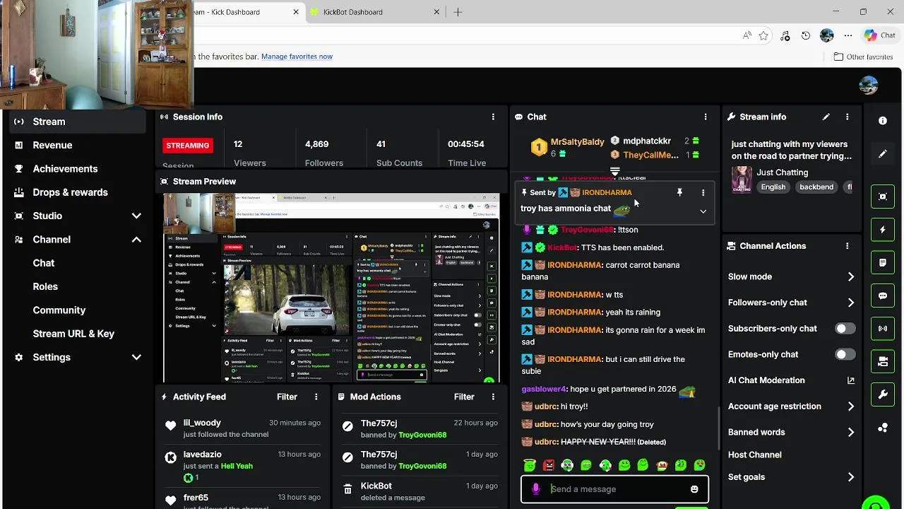Select Roles under Channel

[45, 286]
